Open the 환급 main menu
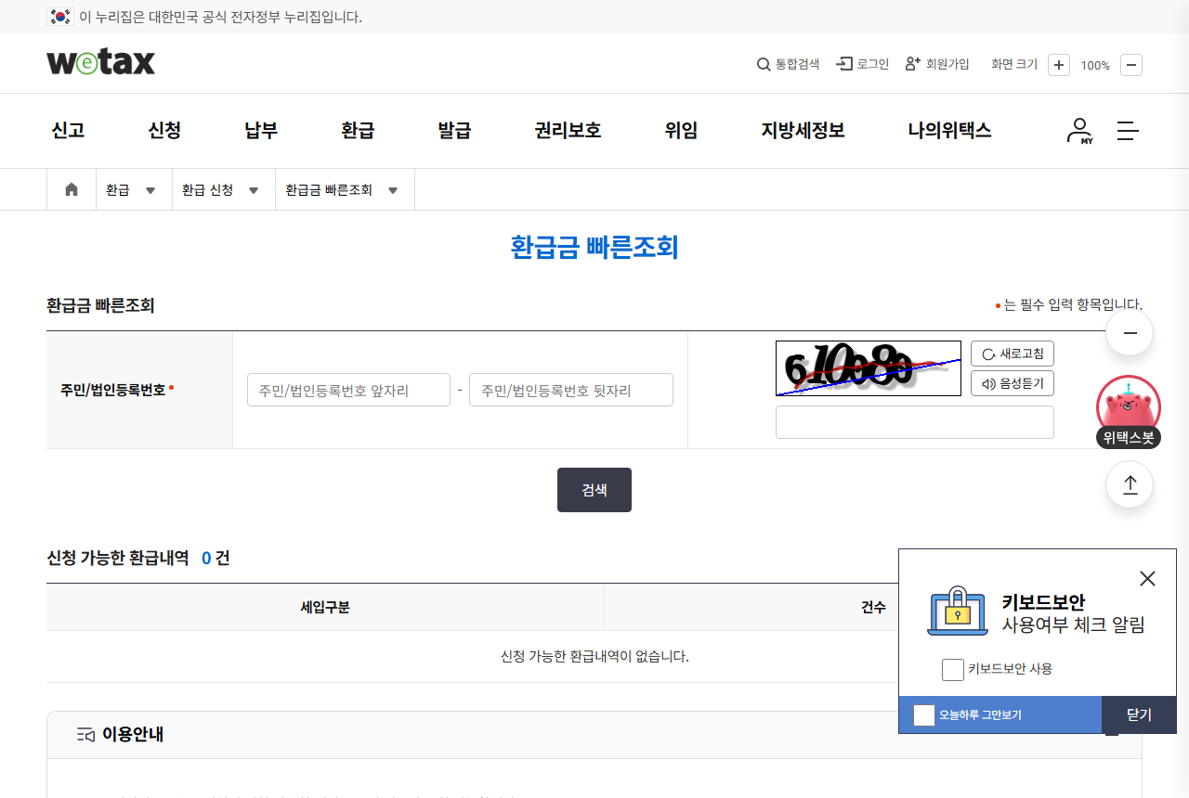The image size is (1189, 798). coord(358,131)
